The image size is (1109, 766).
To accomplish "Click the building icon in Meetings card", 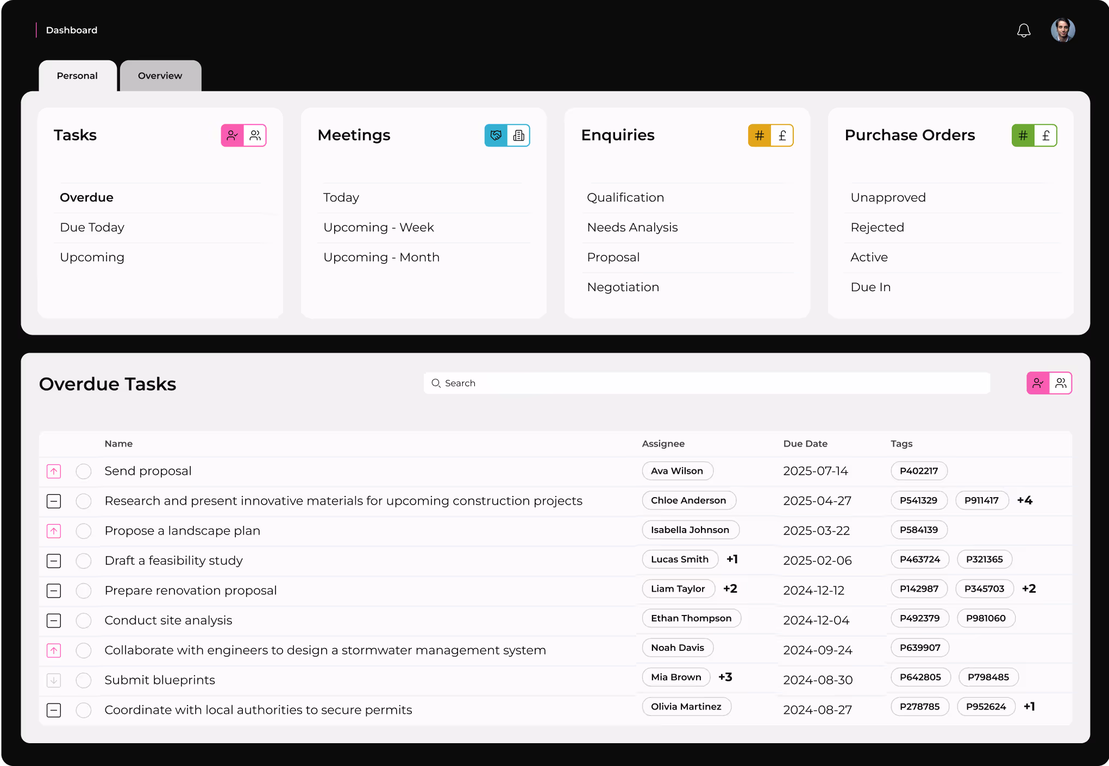I will point(519,135).
